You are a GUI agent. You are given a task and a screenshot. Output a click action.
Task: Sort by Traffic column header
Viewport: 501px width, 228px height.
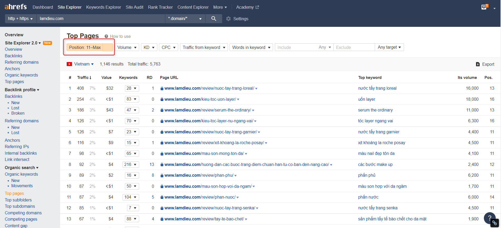[84, 78]
